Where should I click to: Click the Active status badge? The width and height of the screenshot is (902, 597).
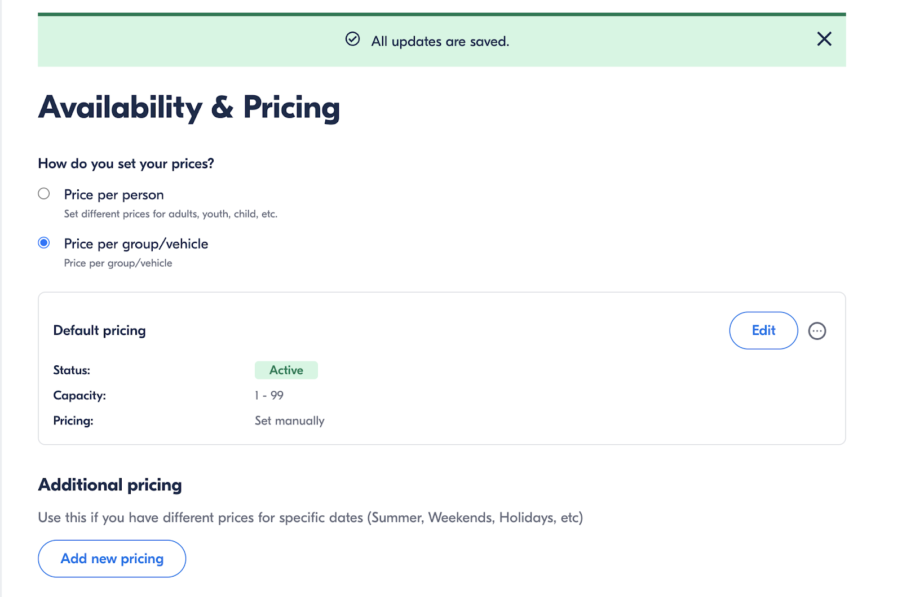286,370
